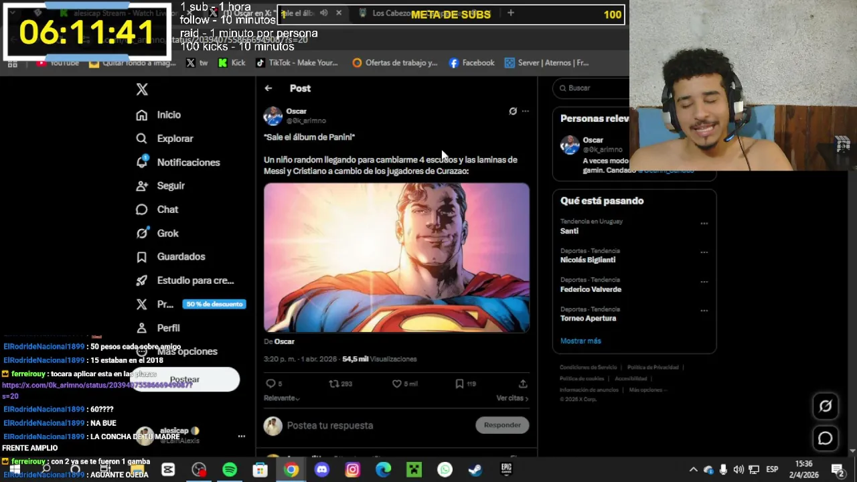Image resolution: width=857 pixels, height=482 pixels.
Task: Open Guardados bookmarks
Action: [x=170, y=256]
